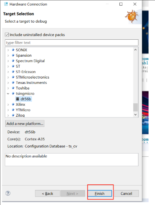155x205 pixels.
Task: Expand the Toshiba vendor node
Action: [8, 88]
